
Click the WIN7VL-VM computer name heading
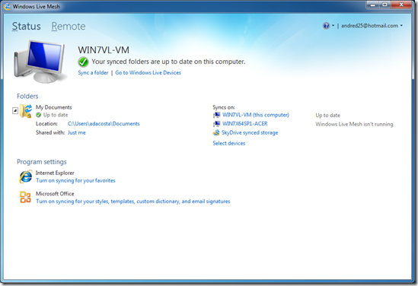pos(104,50)
